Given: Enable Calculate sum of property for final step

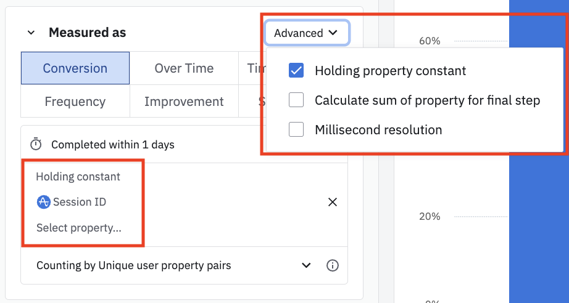Looking at the screenshot, I should (296, 100).
